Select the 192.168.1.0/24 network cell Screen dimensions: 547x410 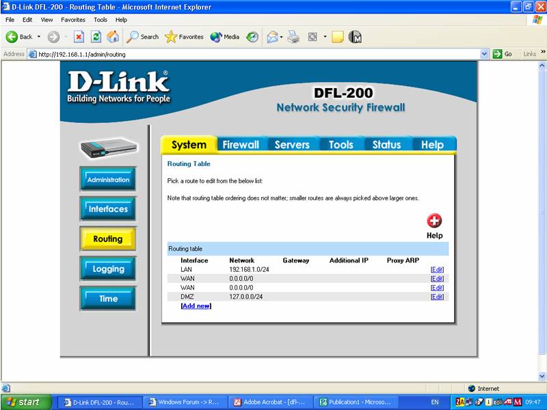[249, 269]
